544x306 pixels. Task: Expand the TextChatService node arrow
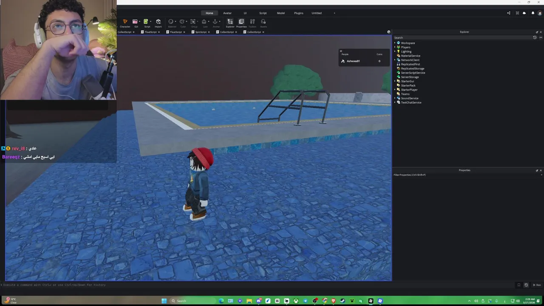(395, 102)
